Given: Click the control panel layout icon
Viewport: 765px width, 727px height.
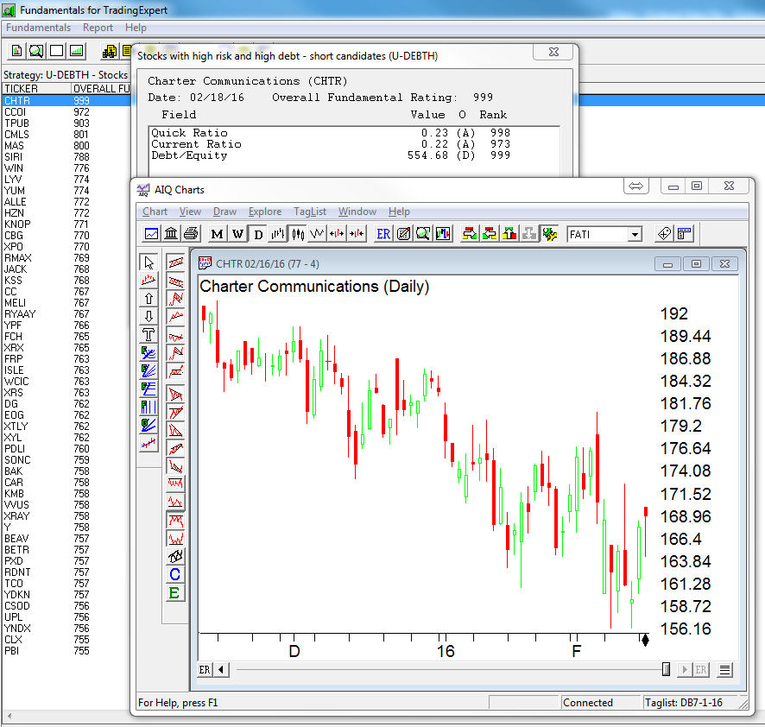Looking at the screenshot, I should pyautogui.click(x=685, y=234).
